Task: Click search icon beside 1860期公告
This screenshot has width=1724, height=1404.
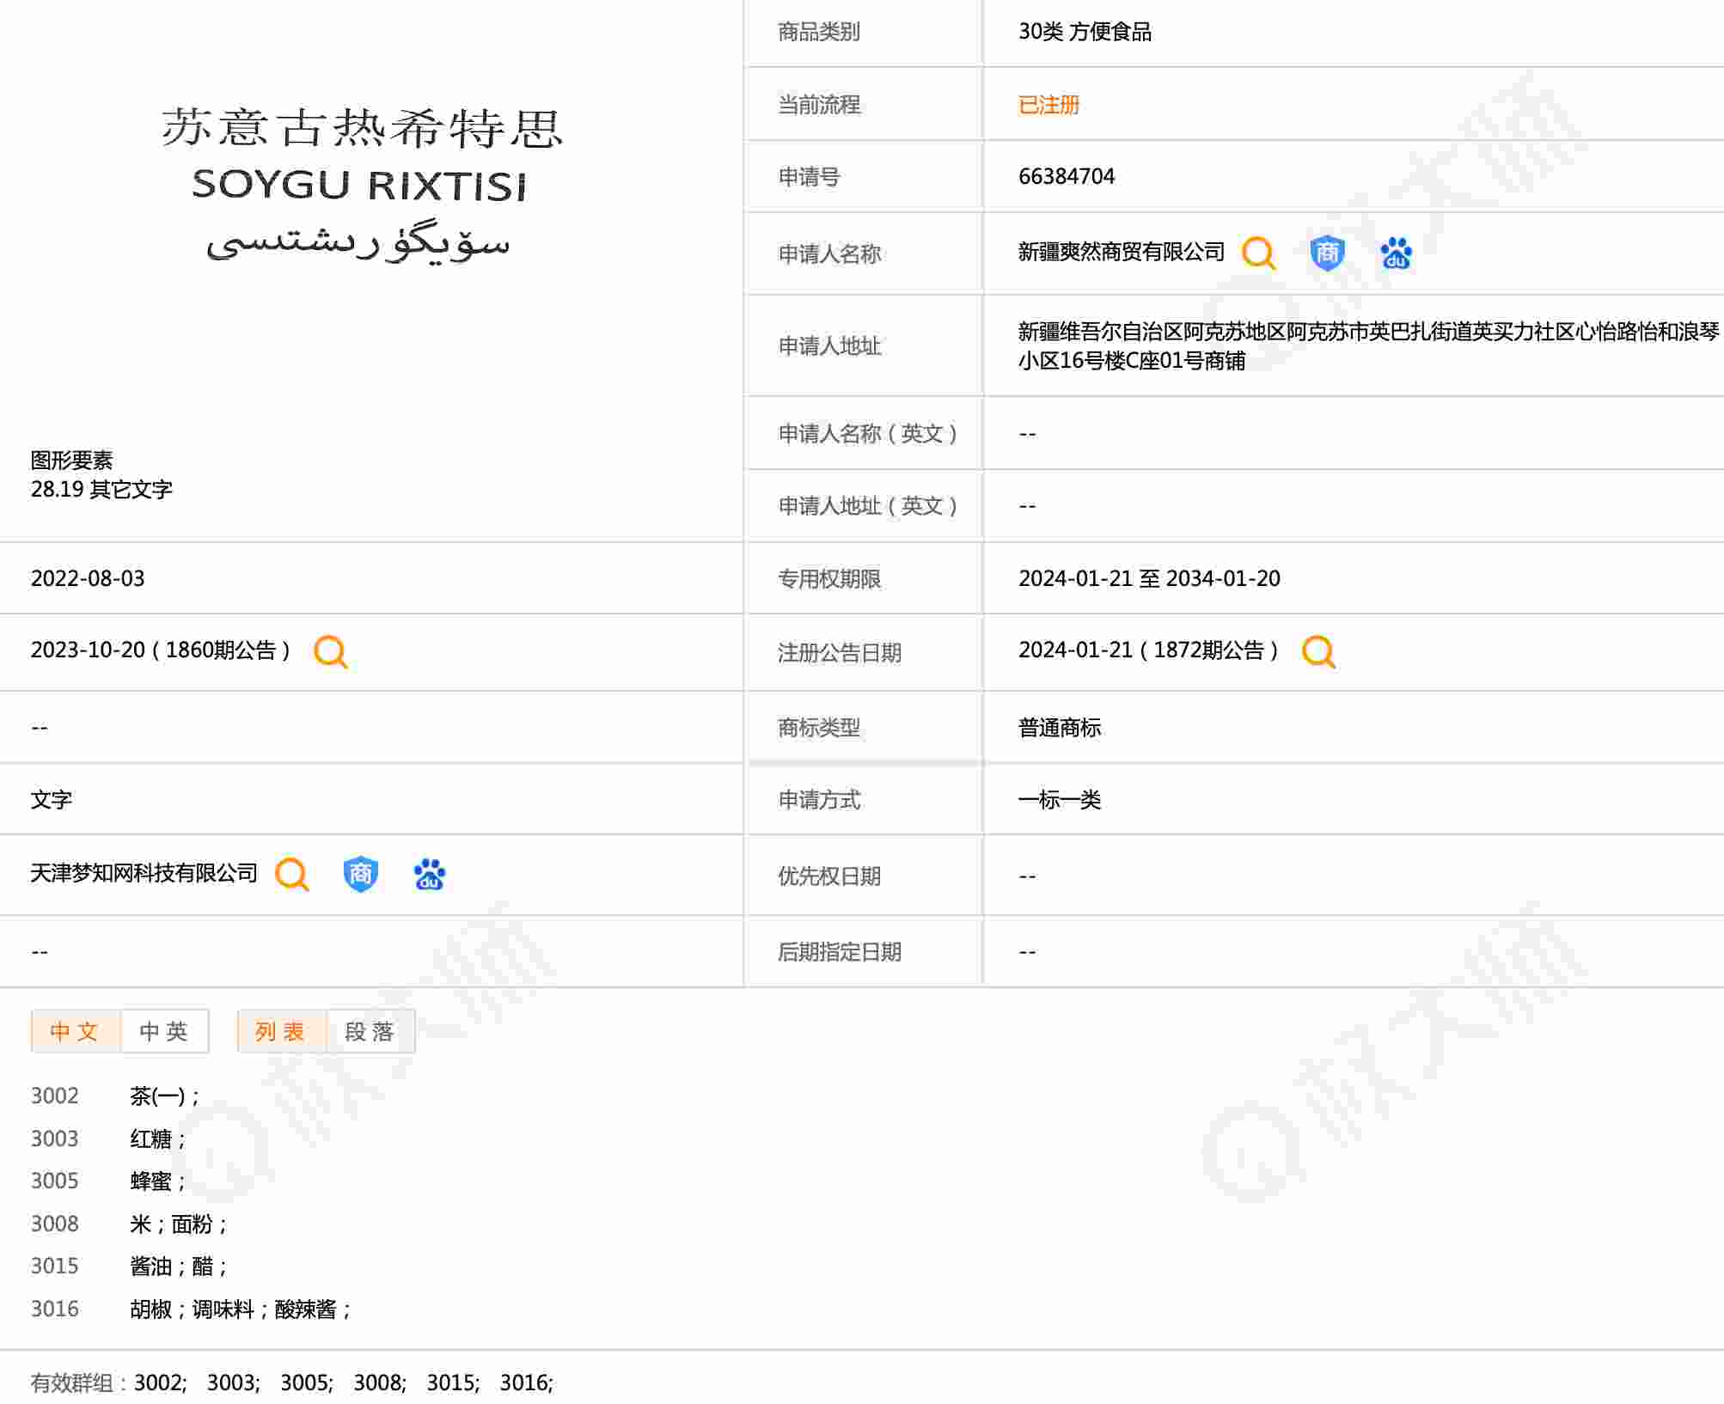Action: click(331, 652)
